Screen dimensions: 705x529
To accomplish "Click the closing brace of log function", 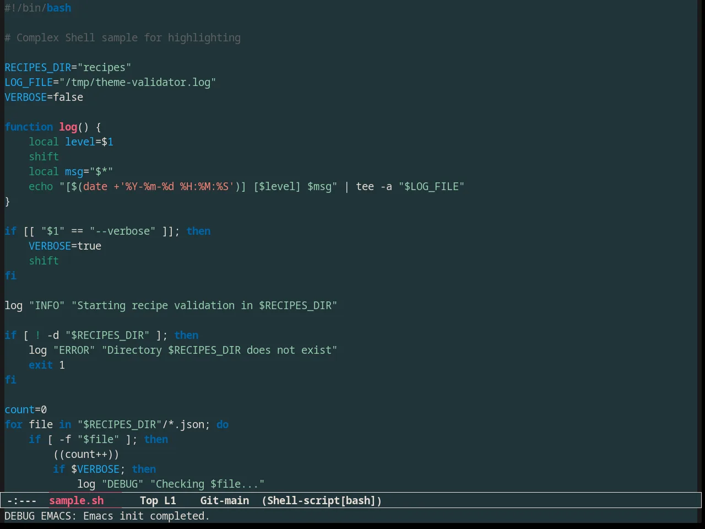I will 7,201.
